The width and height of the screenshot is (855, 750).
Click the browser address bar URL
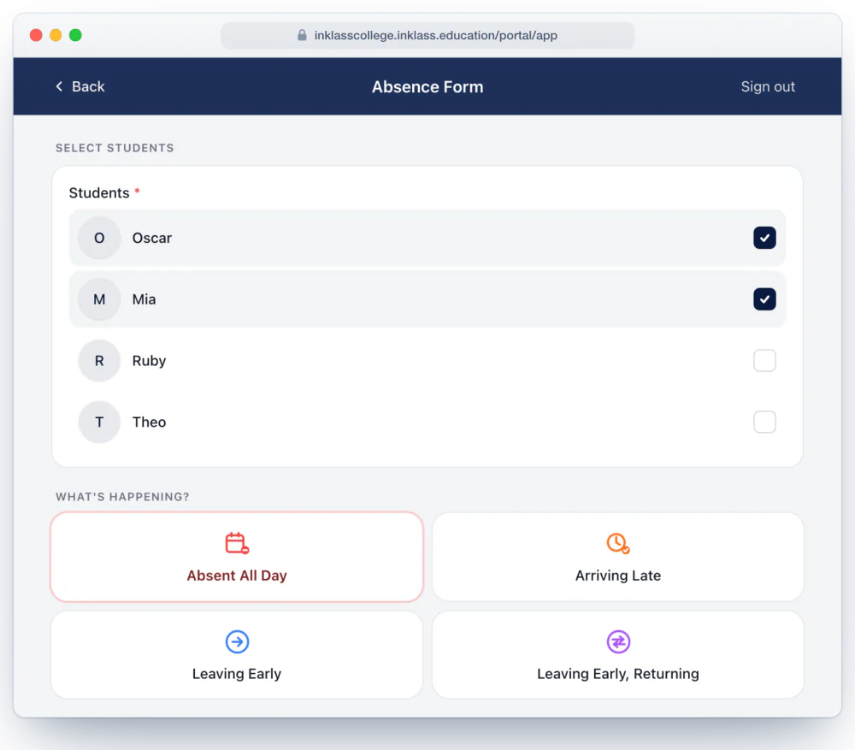[436, 35]
